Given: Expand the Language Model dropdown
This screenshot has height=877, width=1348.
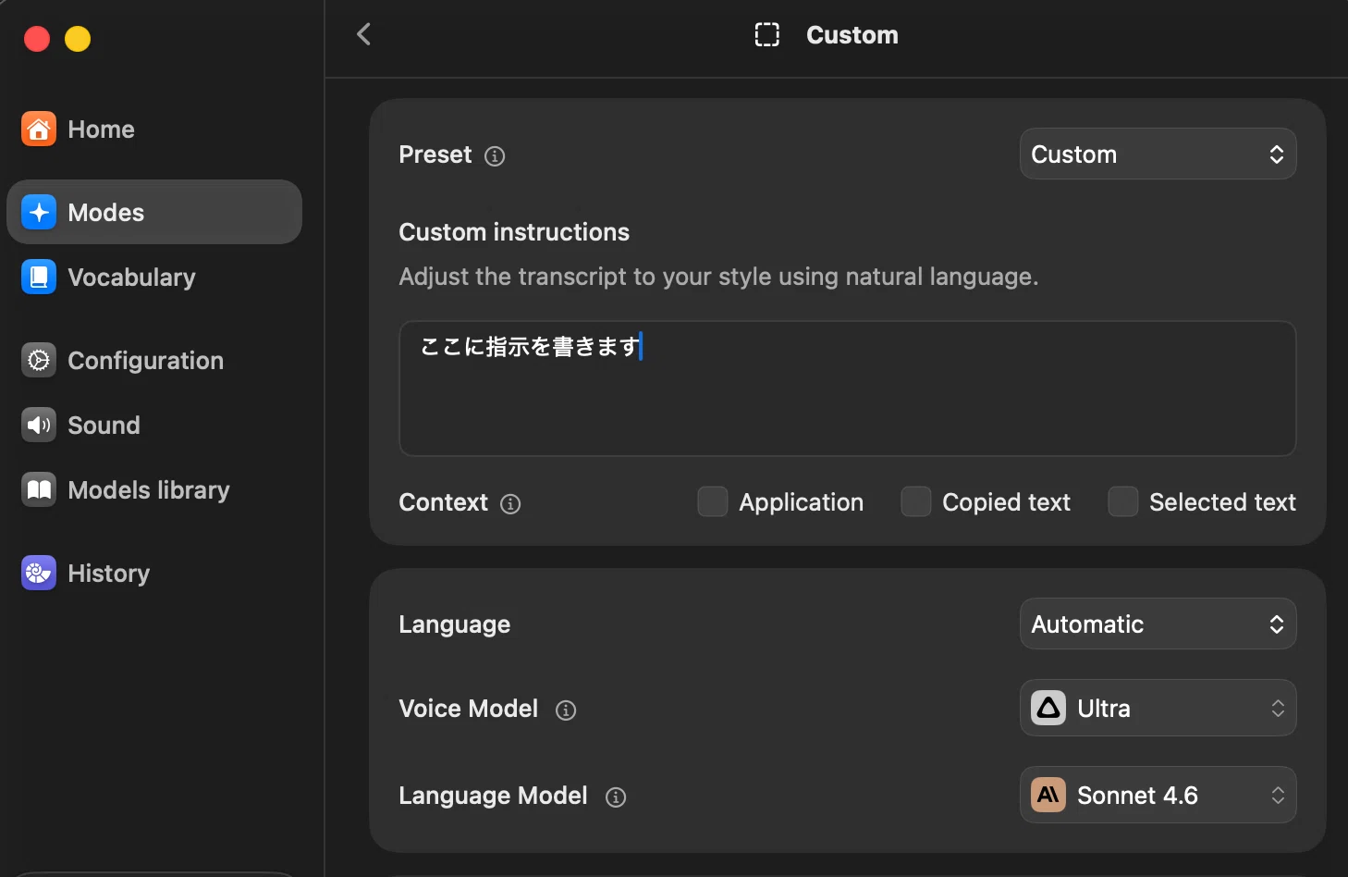Looking at the screenshot, I should (1158, 796).
